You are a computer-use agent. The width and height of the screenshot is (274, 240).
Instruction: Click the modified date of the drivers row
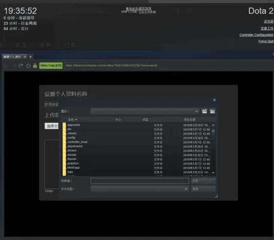pos(196,151)
